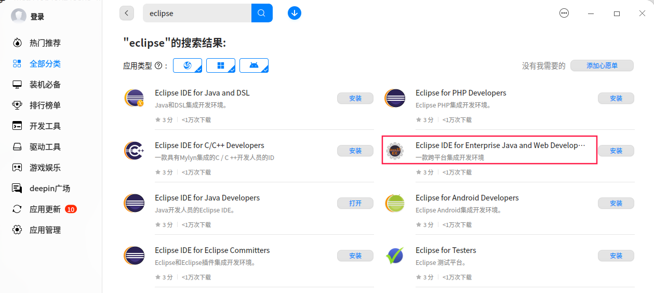This screenshot has height=293, width=654.
Task: Click the gamepad icon beside 游戏娱乐
Action: (x=17, y=167)
